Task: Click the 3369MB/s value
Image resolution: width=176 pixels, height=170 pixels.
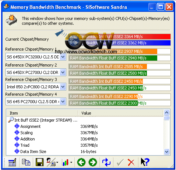Action: pos(89,126)
